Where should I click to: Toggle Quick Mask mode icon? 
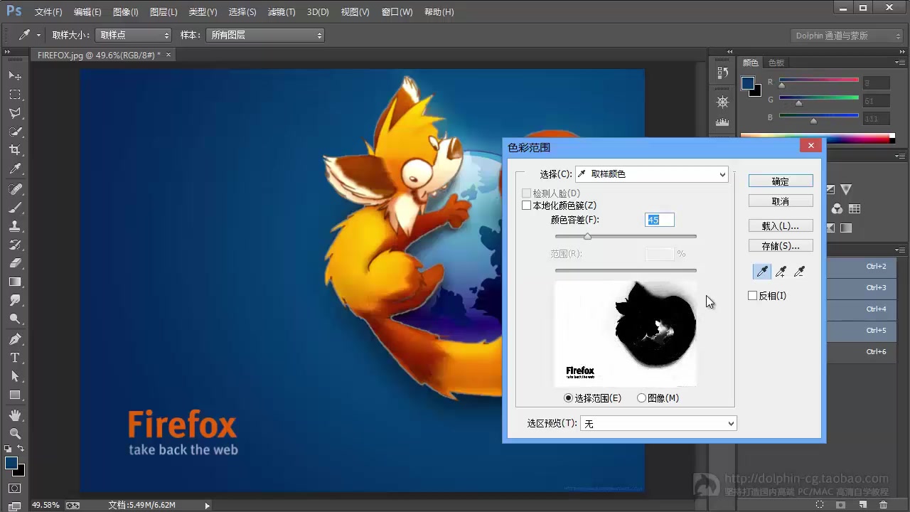tap(15, 489)
